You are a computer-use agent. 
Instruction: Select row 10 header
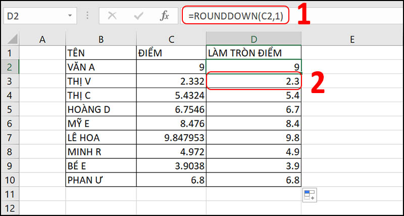[10, 180]
